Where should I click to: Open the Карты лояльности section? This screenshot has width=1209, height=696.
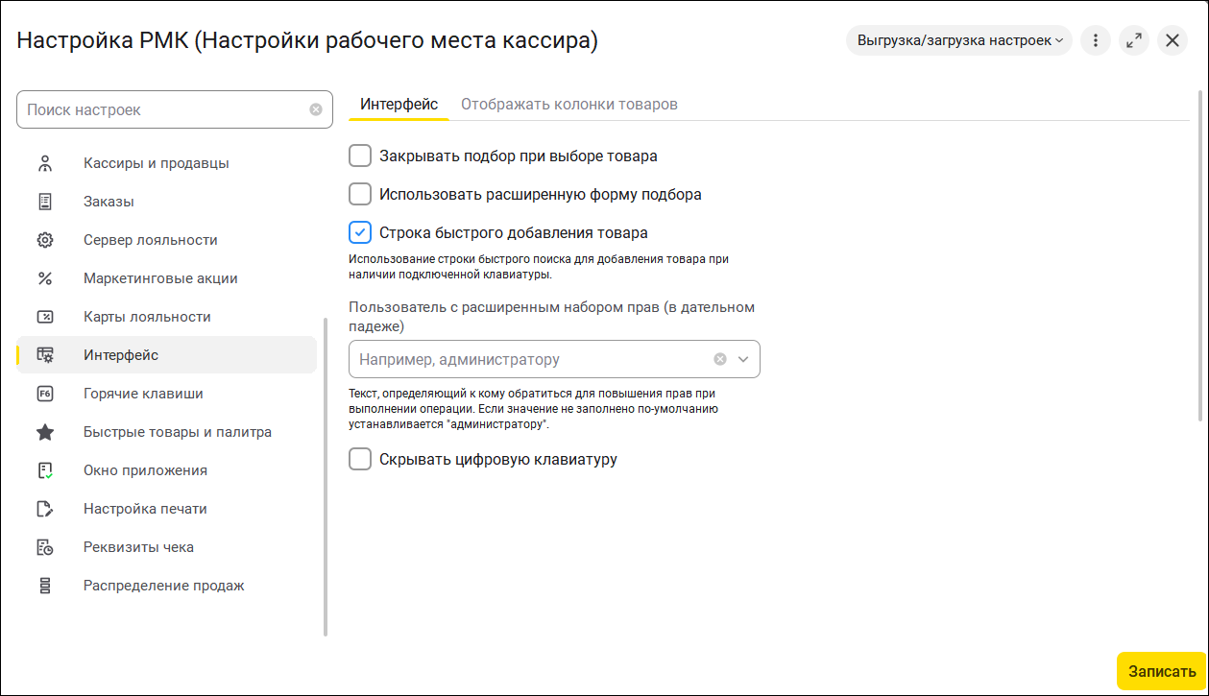coord(167,317)
